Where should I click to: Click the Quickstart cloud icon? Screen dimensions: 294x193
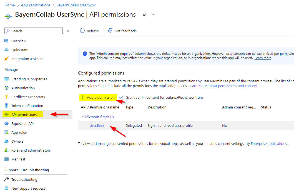[x=7, y=50]
